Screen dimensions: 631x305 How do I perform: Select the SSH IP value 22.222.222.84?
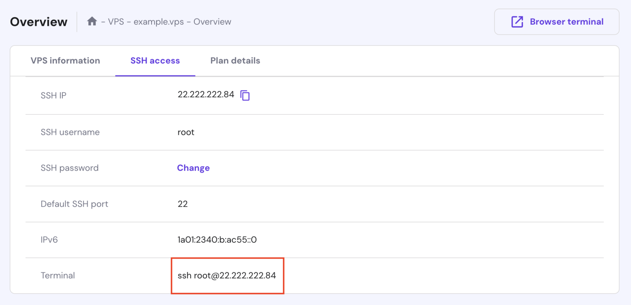206,95
